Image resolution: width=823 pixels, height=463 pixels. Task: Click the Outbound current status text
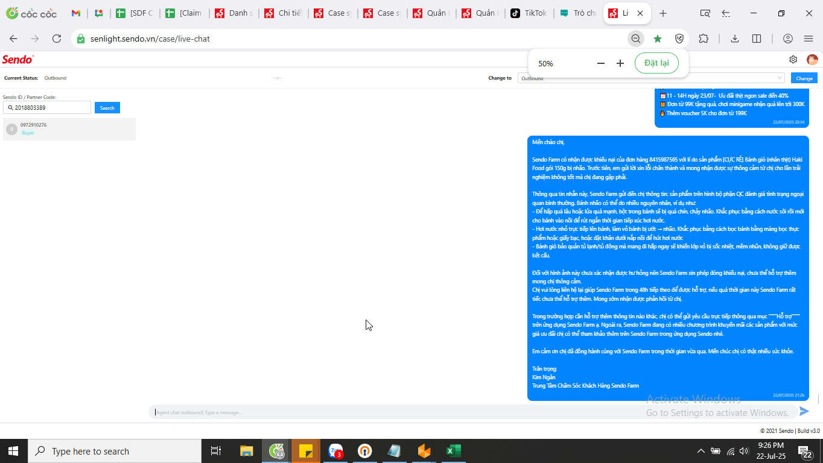tap(56, 78)
